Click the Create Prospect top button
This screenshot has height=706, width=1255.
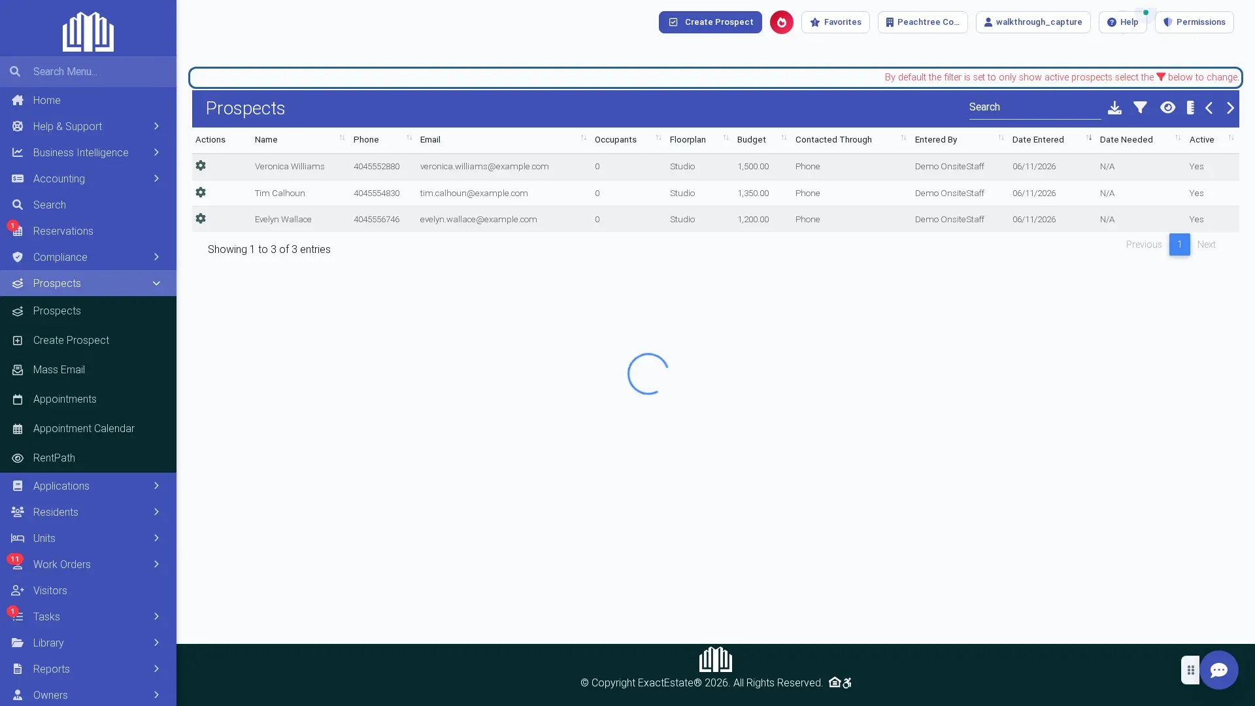(x=710, y=22)
